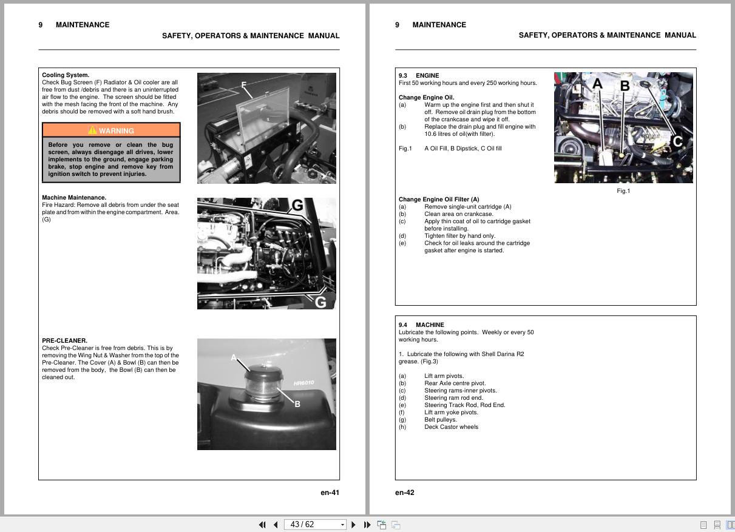Viewport: 735px width, 532px height.
Task: Click the 'Lift arm yoke pivots.' list item
Action: click(x=451, y=412)
